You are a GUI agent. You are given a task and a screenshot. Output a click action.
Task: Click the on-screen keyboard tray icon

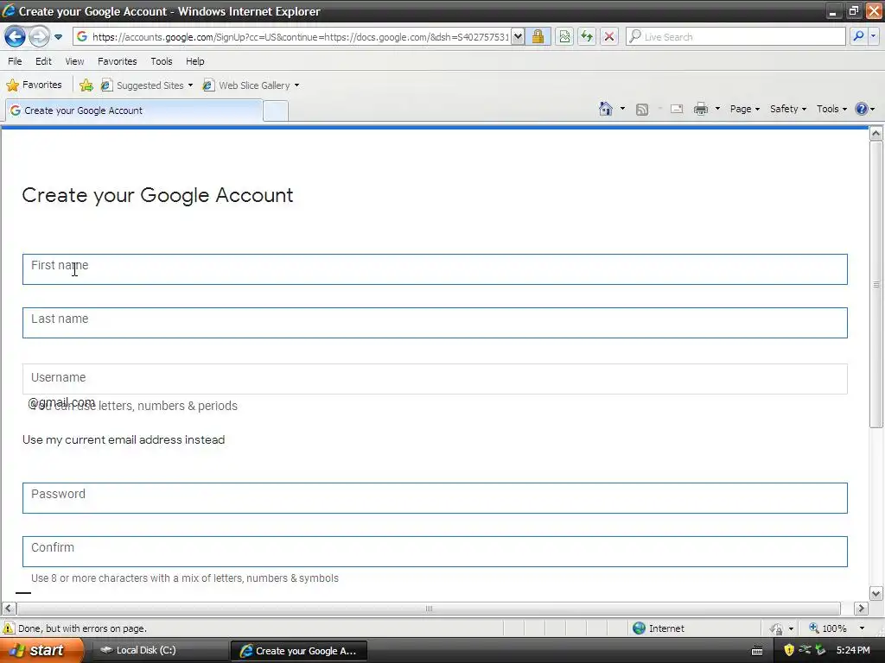(757, 651)
